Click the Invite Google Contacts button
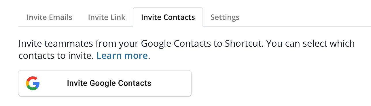The width and height of the screenshot is (371, 106). pos(105,83)
